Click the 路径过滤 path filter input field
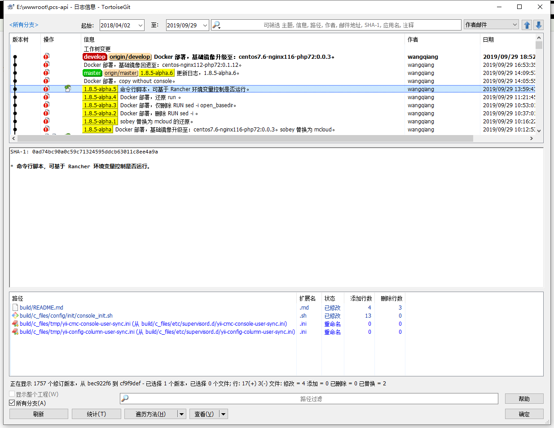The height and width of the screenshot is (428, 554). tap(311, 399)
